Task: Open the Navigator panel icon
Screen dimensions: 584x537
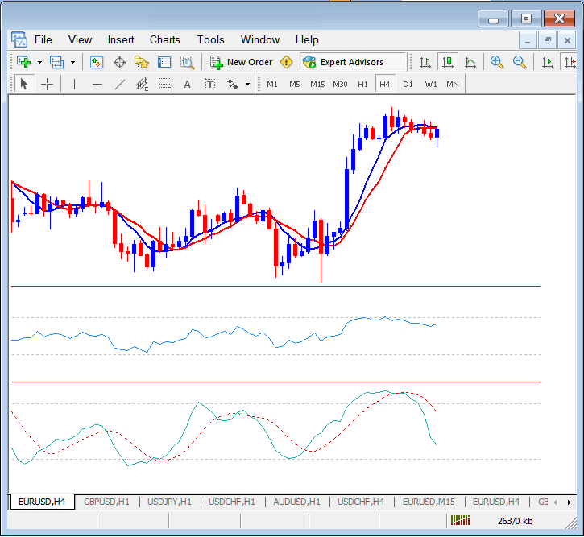Action: point(142,62)
